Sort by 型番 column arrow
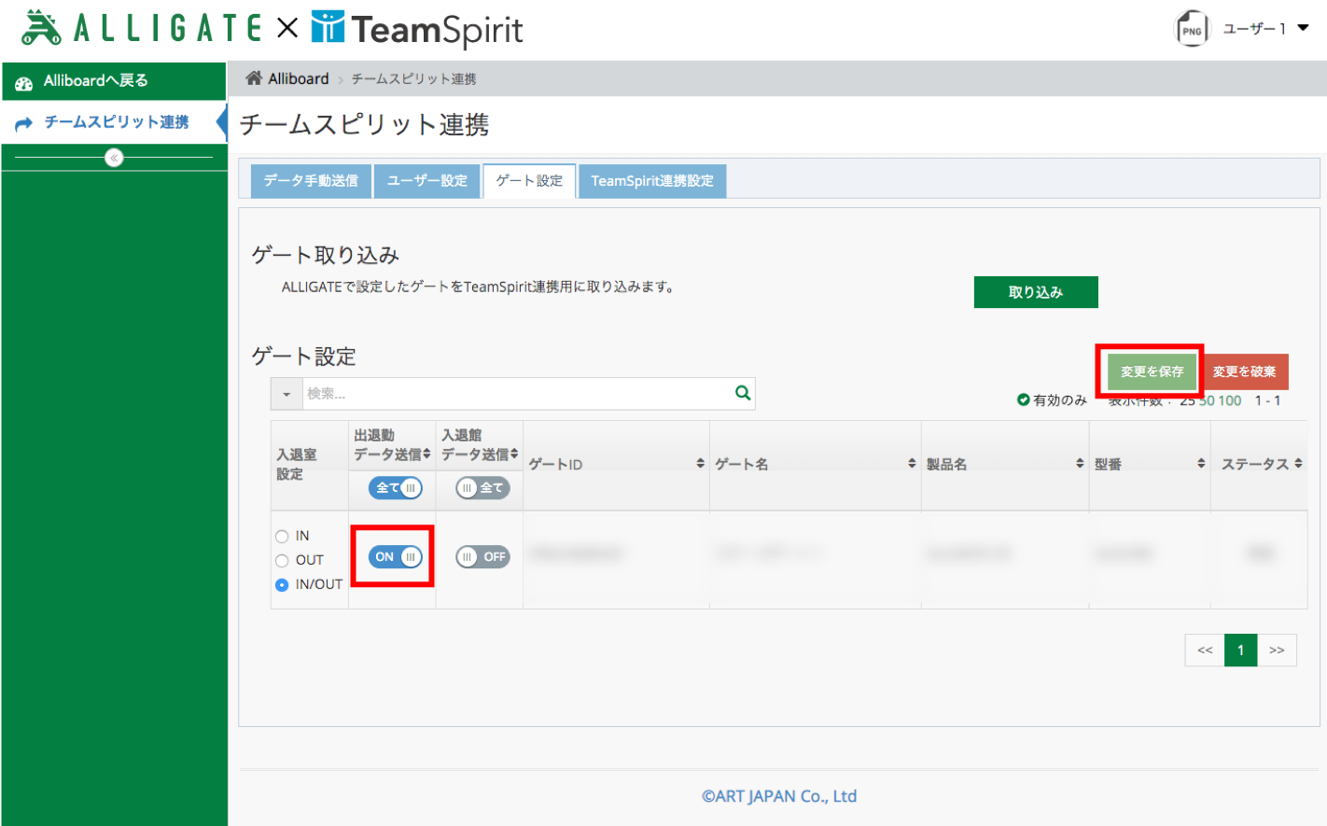Screen dimensions: 1327x826 point(1201,464)
